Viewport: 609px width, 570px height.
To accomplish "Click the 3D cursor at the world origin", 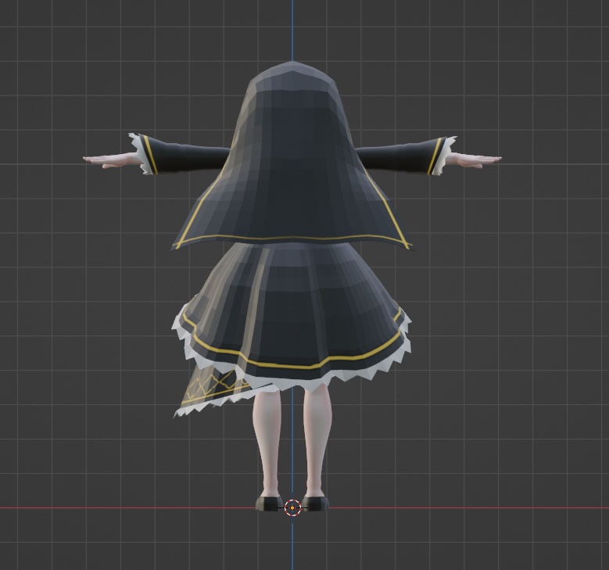I will [292, 507].
